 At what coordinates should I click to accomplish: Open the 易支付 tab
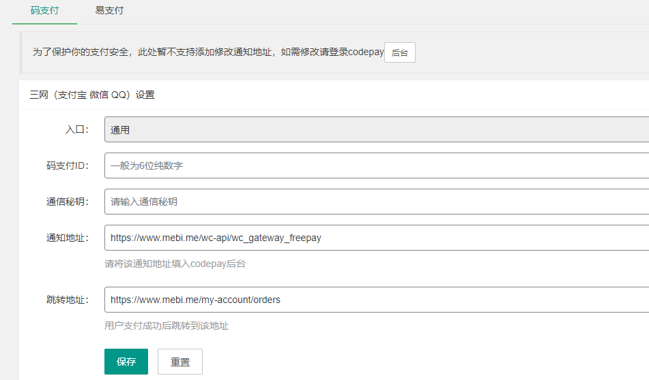pos(109,11)
